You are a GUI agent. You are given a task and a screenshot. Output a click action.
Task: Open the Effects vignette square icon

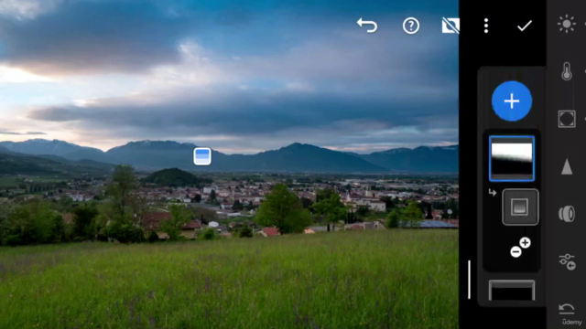[567, 119]
